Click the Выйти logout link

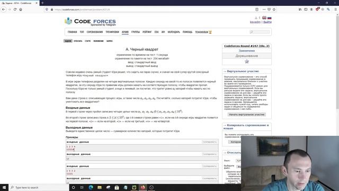point(267,22)
